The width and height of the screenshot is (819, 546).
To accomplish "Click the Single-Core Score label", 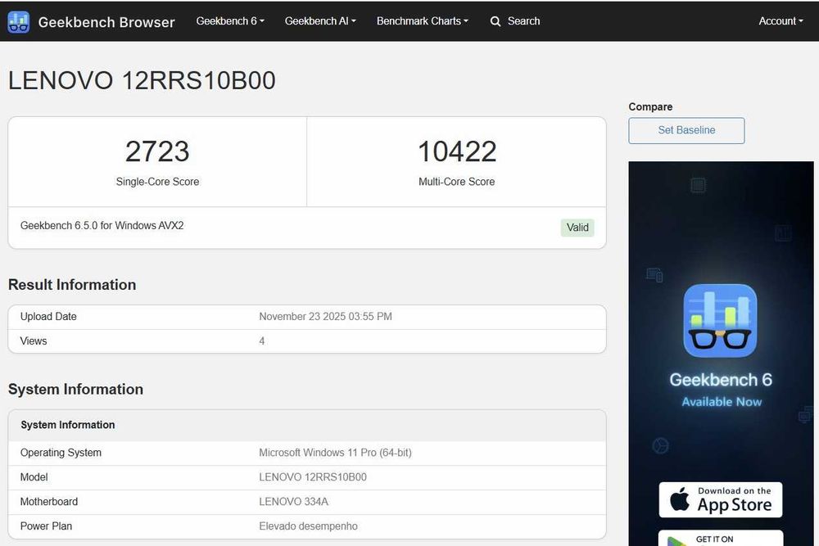I will (157, 182).
